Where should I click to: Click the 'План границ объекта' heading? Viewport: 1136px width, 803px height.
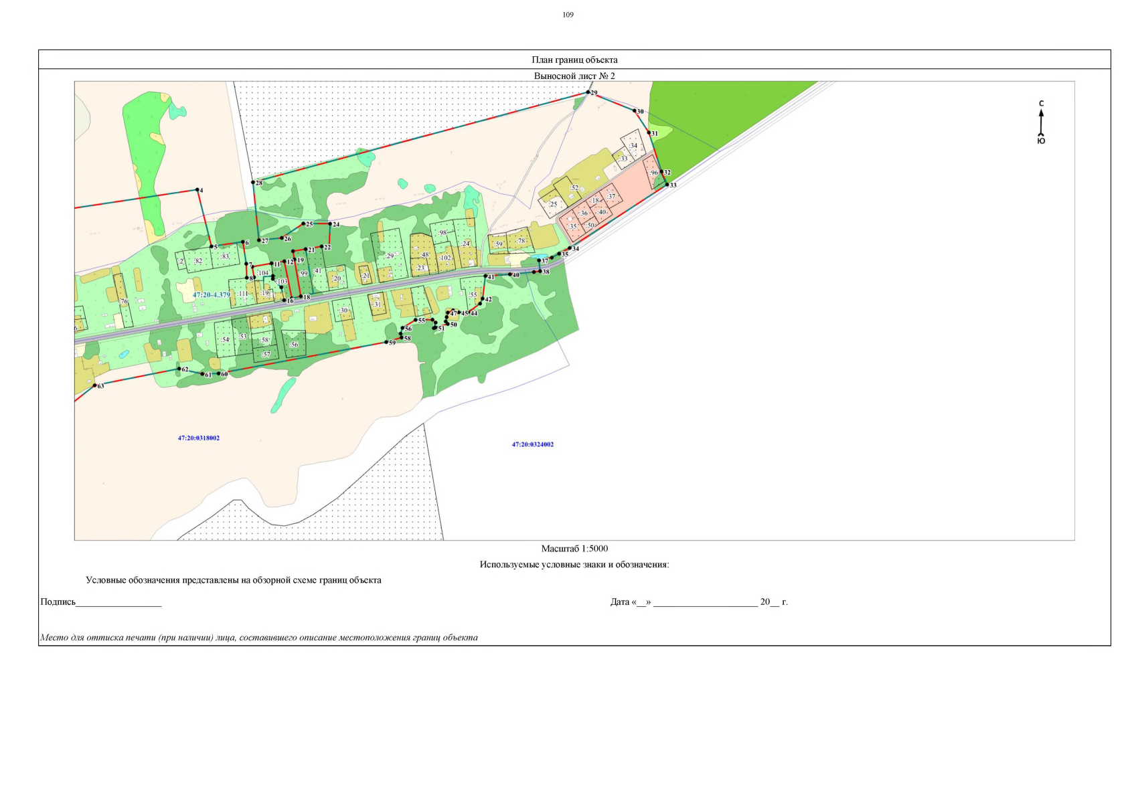point(574,60)
